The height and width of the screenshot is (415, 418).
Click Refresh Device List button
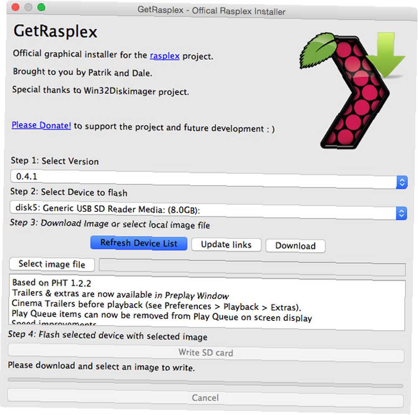point(139,243)
